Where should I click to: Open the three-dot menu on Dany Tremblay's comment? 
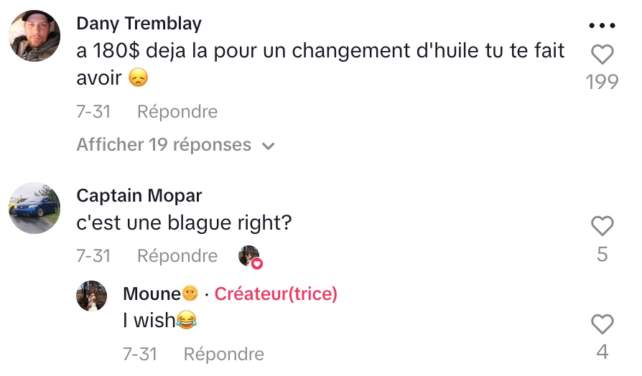pyautogui.click(x=602, y=25)
